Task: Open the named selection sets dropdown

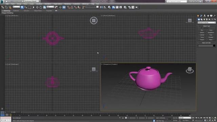Action: 92,7
